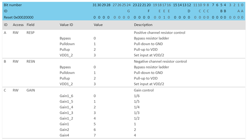Select the Gain4 value ID

[64, 135]
